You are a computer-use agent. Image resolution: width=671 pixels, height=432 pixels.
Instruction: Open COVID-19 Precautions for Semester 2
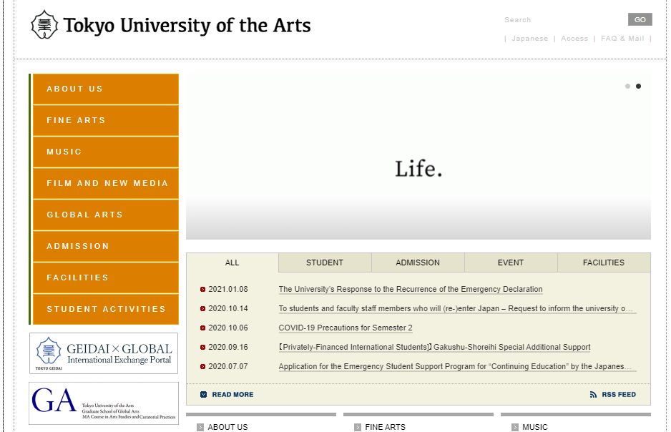tap(346, 328)
